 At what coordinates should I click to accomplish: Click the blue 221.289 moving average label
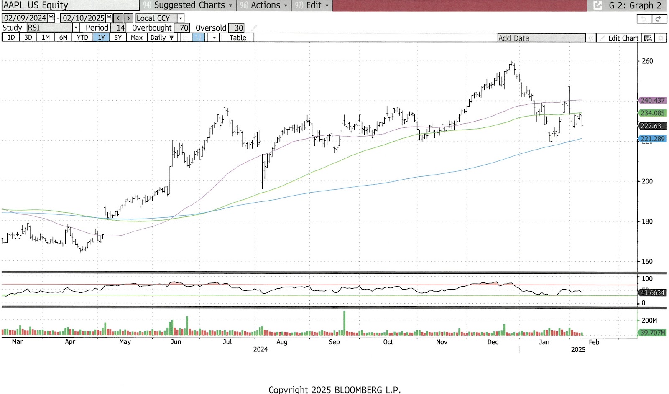click(x=652, y=139)
